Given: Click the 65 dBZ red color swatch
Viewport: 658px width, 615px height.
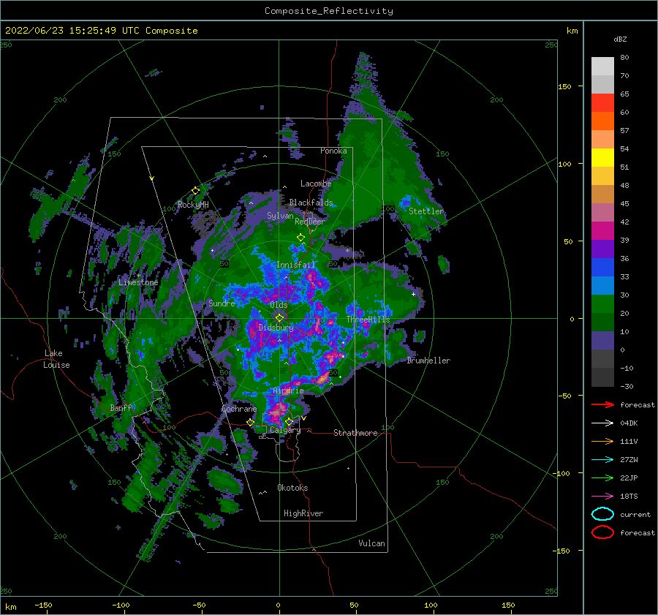Looking at the screenshot, I should click(602, 102).
